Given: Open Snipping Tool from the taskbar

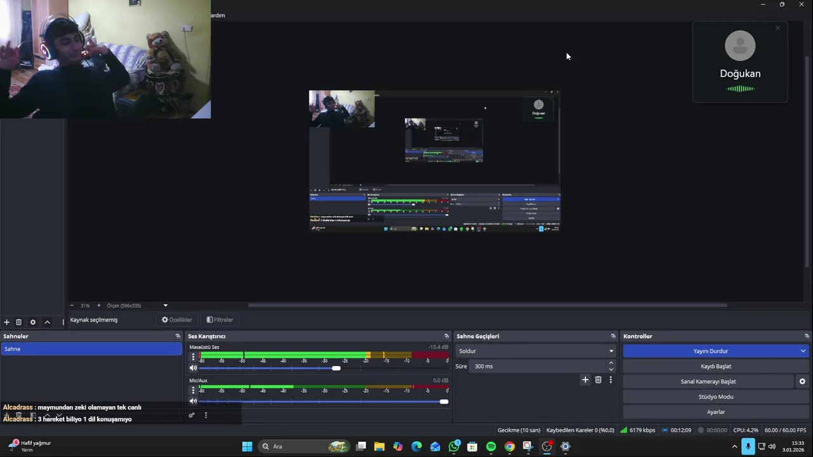Looking at the screenshot, I should pyautogui.click(x=528, y=446).
